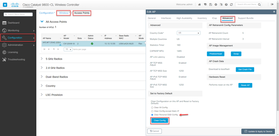Image resolution: width=279 pixels, height=136 pixels.
Task: Click the Configuration wrench icon in sidebar
Action: [4, 38]
